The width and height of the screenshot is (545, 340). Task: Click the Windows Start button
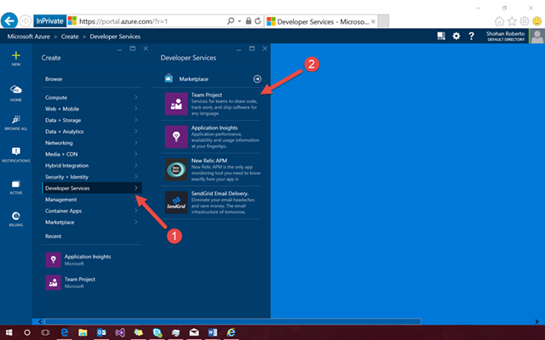9,332
